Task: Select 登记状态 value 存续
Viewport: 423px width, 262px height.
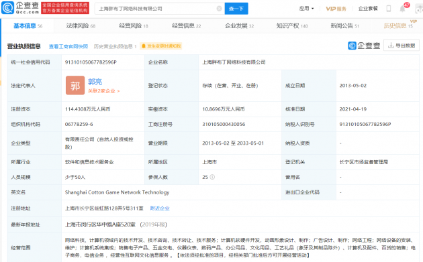Action: click(230, 86)
